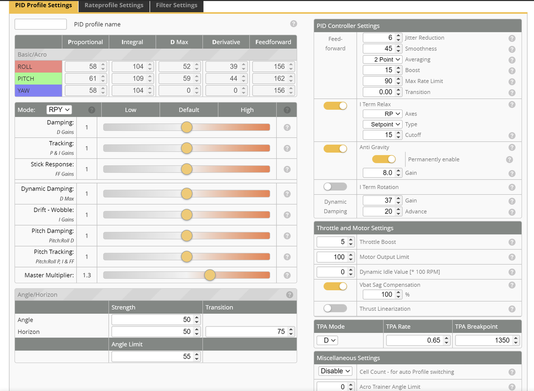Open help for Thrust Linearization
The height and width of the screenshot is (391, 534).
[512, 309]
